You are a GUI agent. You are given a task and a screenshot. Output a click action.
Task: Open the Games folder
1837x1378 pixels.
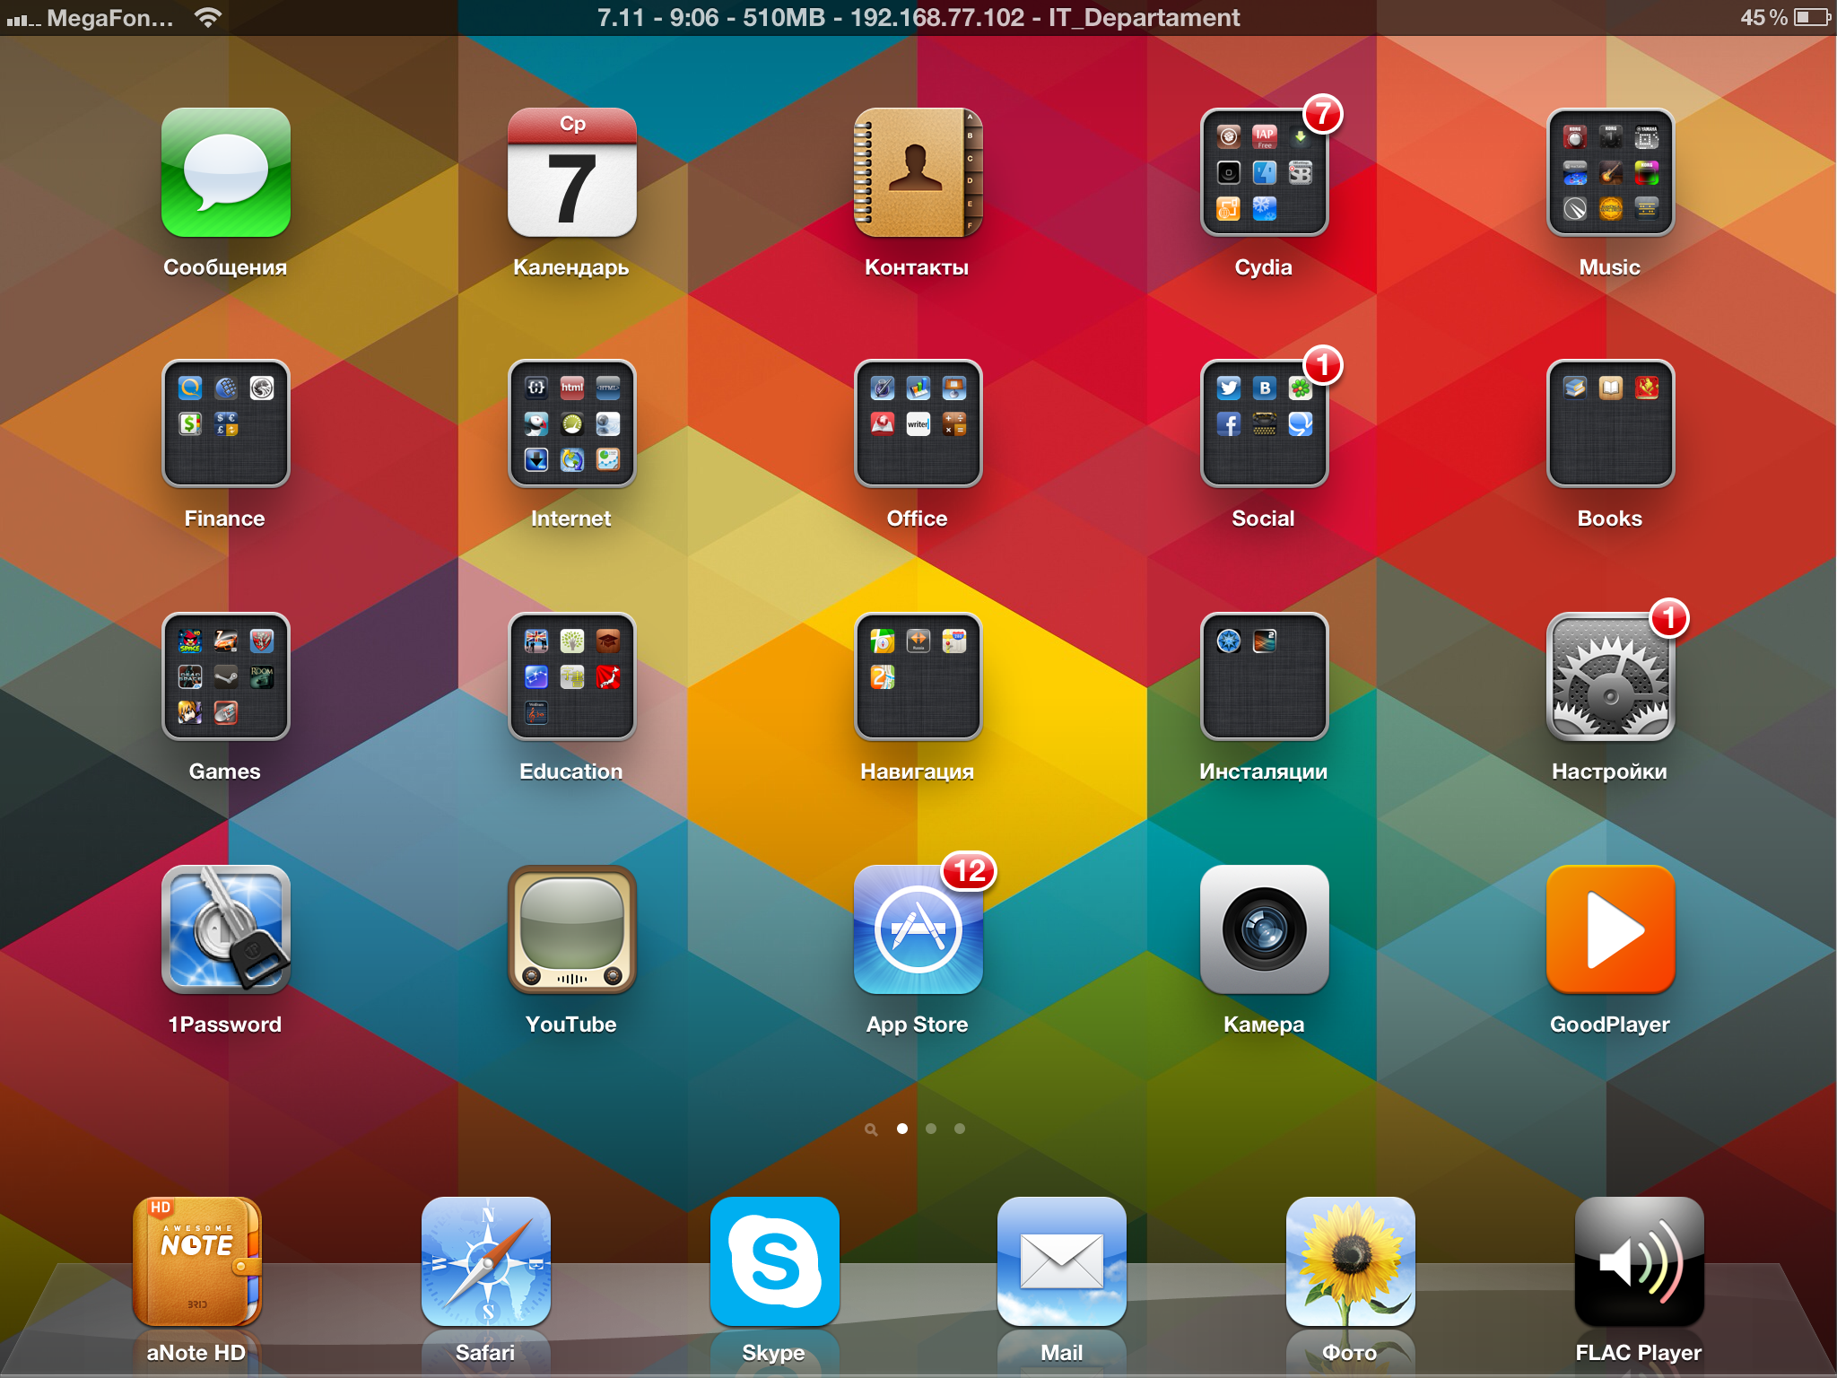[x=225, y=677]
